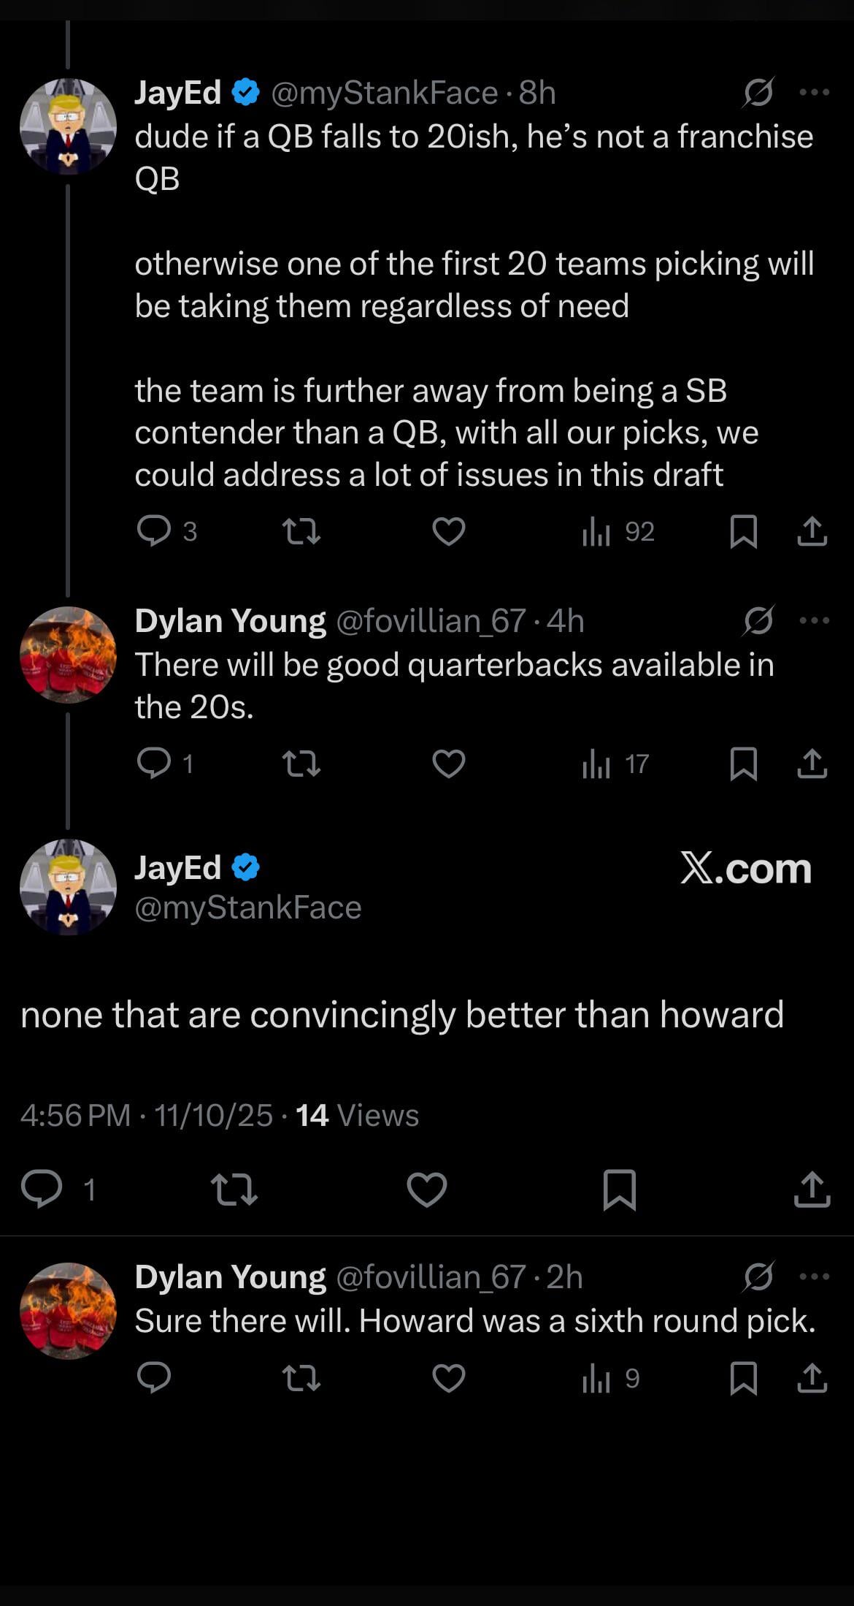Bookmark Dylan Young's 4h tweet

[x=743, y=764]
